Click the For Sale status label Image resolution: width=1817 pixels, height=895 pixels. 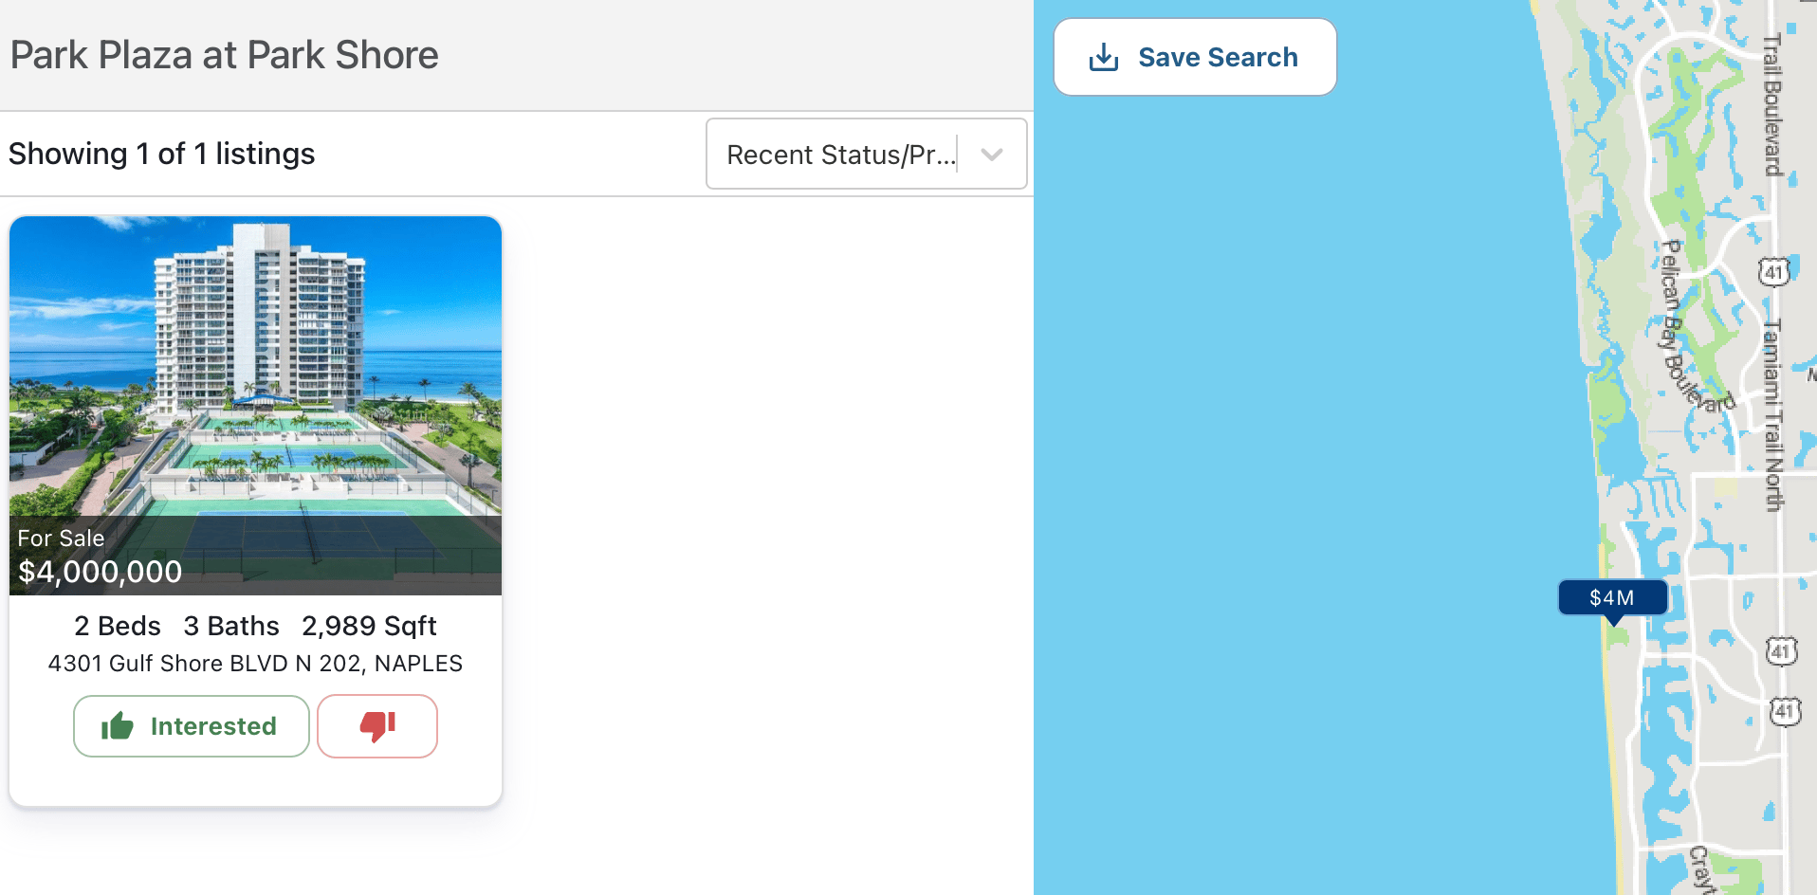click(61, 539)
